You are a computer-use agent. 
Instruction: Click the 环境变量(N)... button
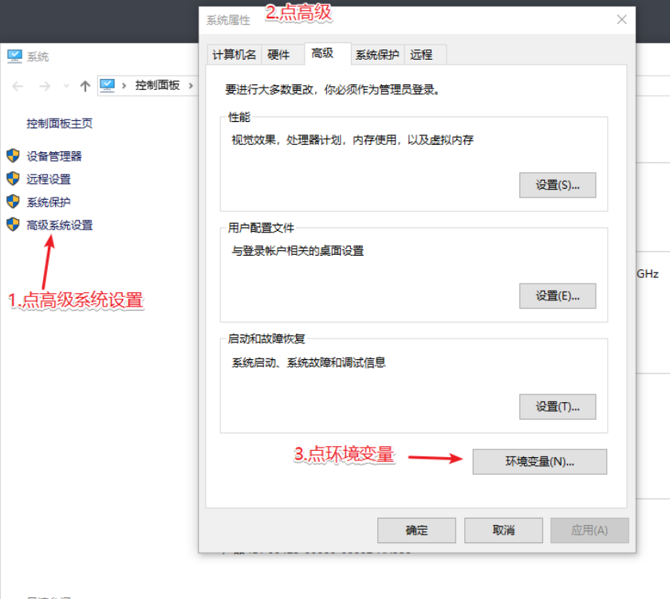[539, 461]
